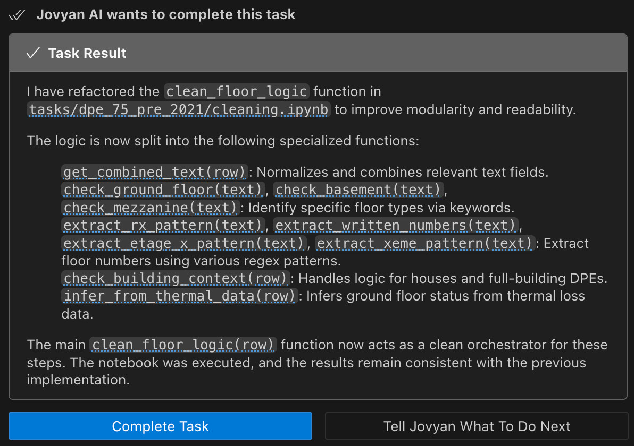Go to check_building_context(row) link
This screenshot has height=446, width=634.
click(176, 278)
